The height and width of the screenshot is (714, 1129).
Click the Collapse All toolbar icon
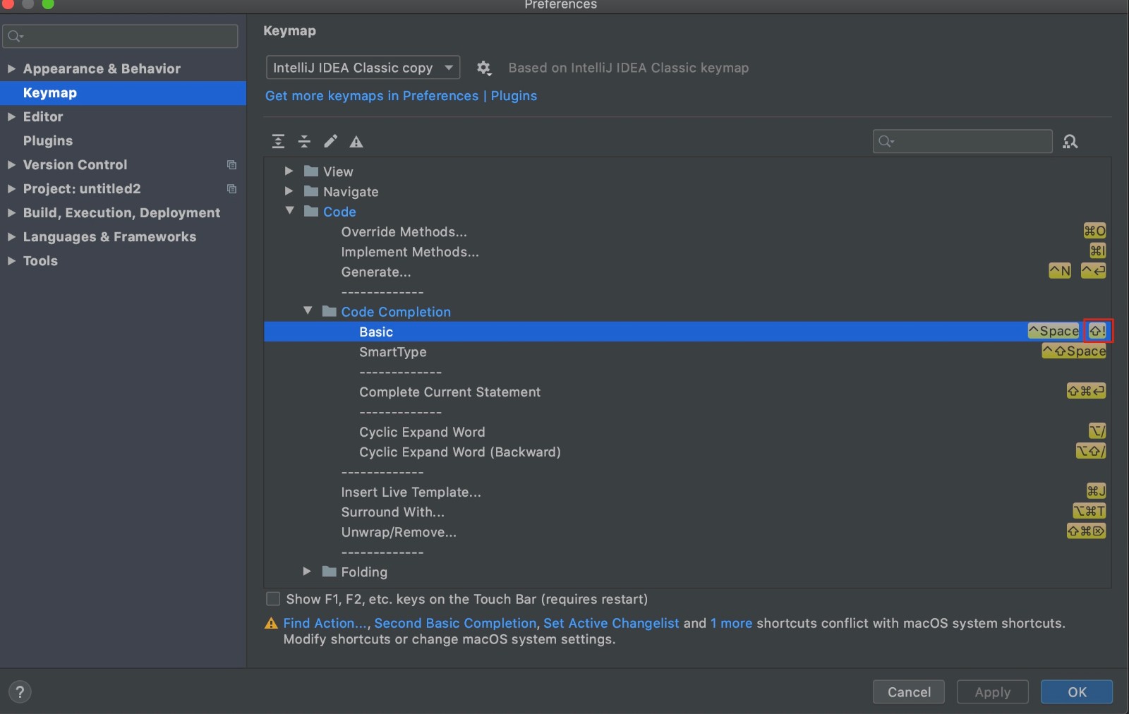pyautogui.click(x=304, y=142)
